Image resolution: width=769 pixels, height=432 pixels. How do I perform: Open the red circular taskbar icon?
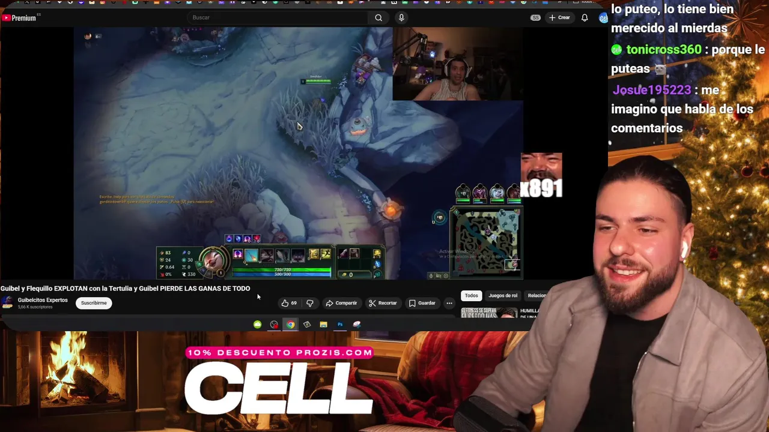[x=274, y=325]
